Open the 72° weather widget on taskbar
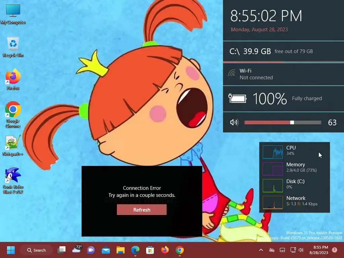The width and height of the screenshot is (344, 258). (x=77, y=249)
